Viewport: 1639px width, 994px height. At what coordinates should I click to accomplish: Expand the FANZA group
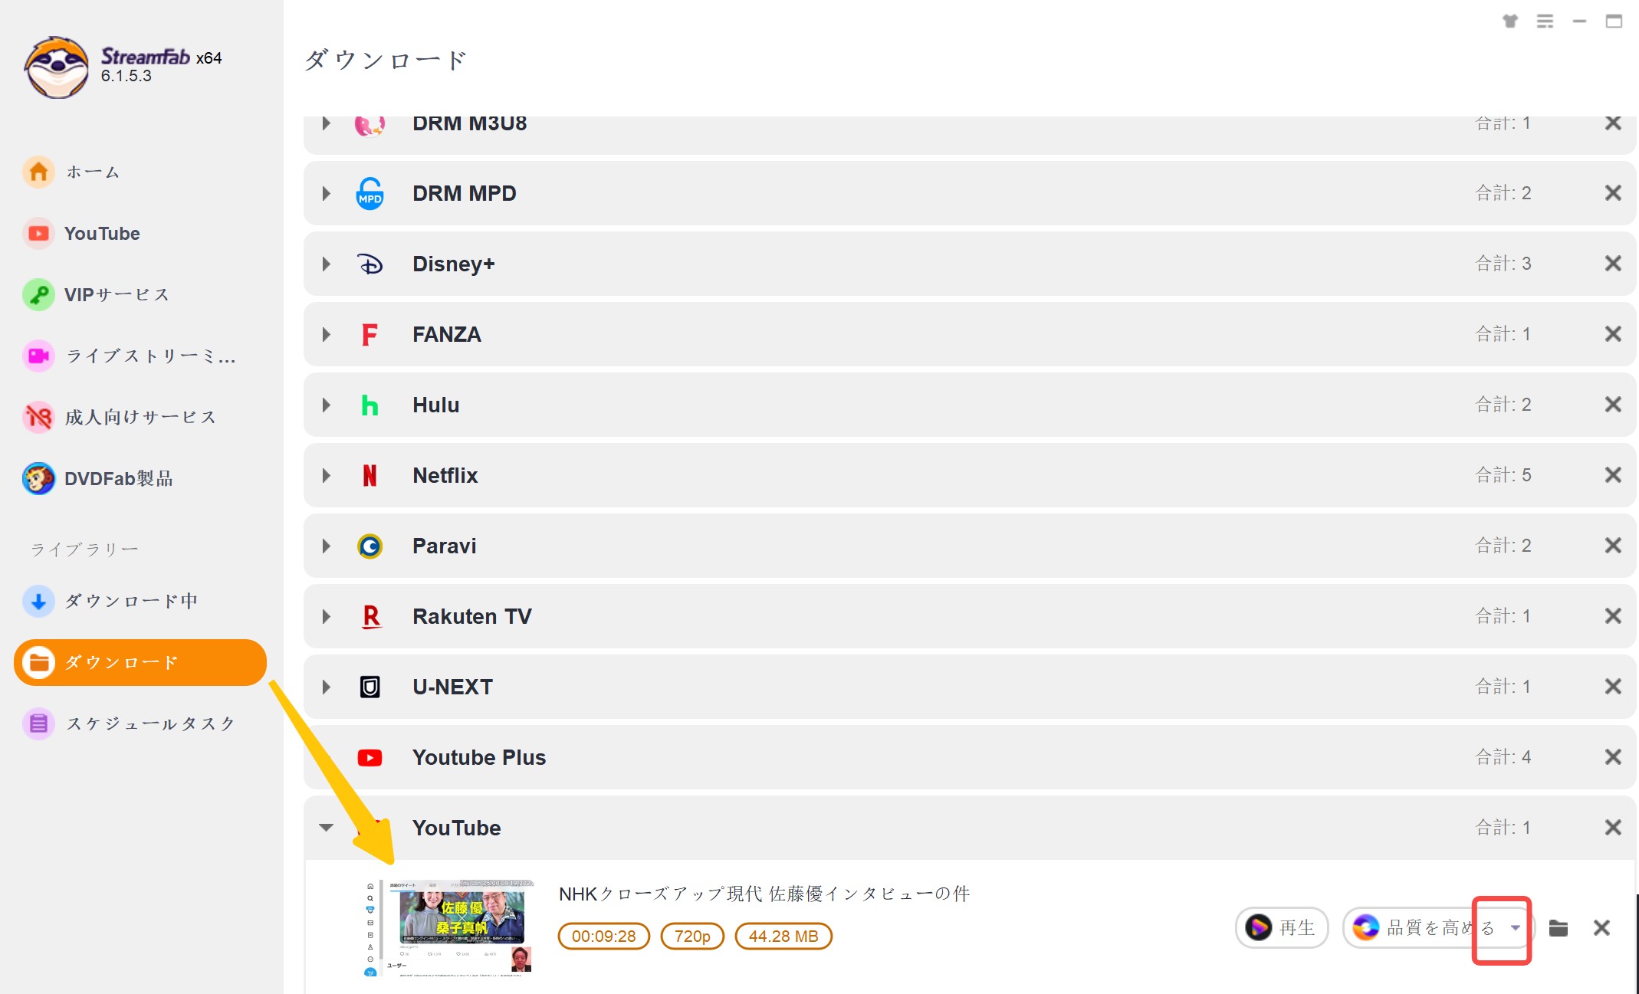(x=326, y=334)
